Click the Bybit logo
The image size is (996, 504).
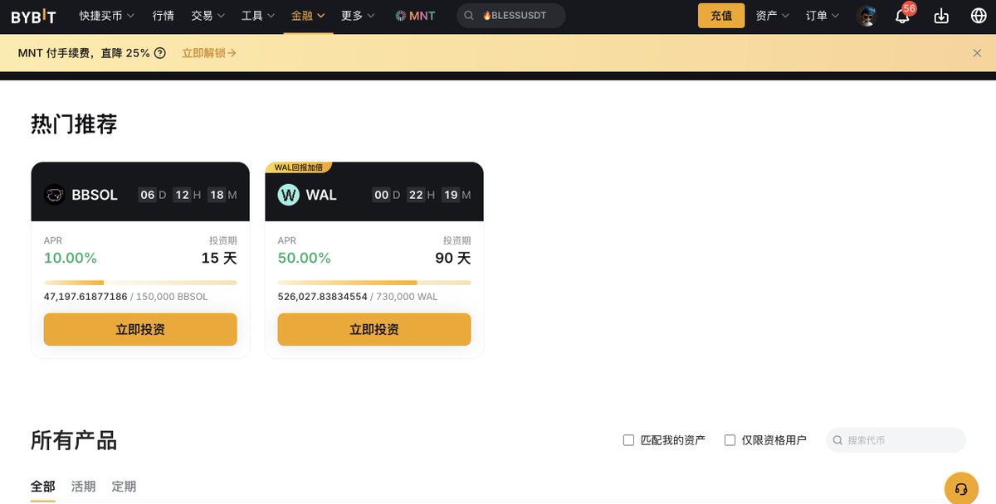[x=33, y=16]
